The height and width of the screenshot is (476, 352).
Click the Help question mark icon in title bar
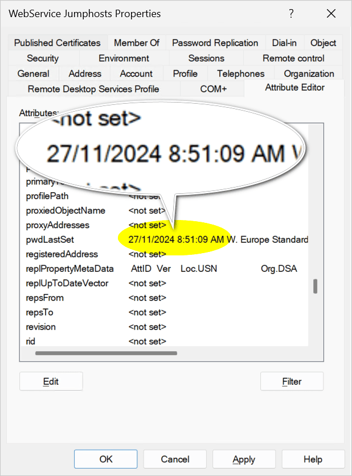[x=291, y=13]
